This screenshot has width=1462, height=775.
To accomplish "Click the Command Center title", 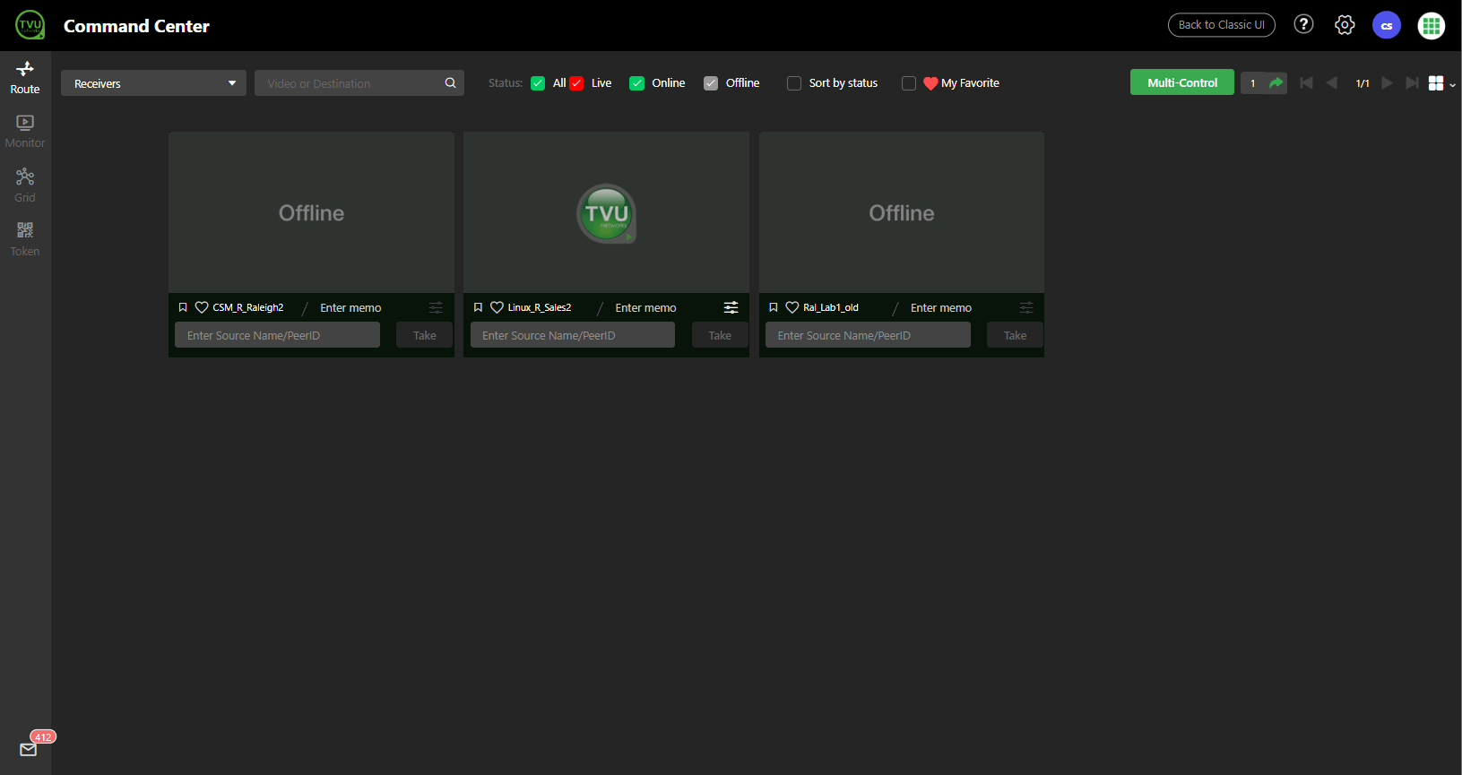I will point(136,26).
